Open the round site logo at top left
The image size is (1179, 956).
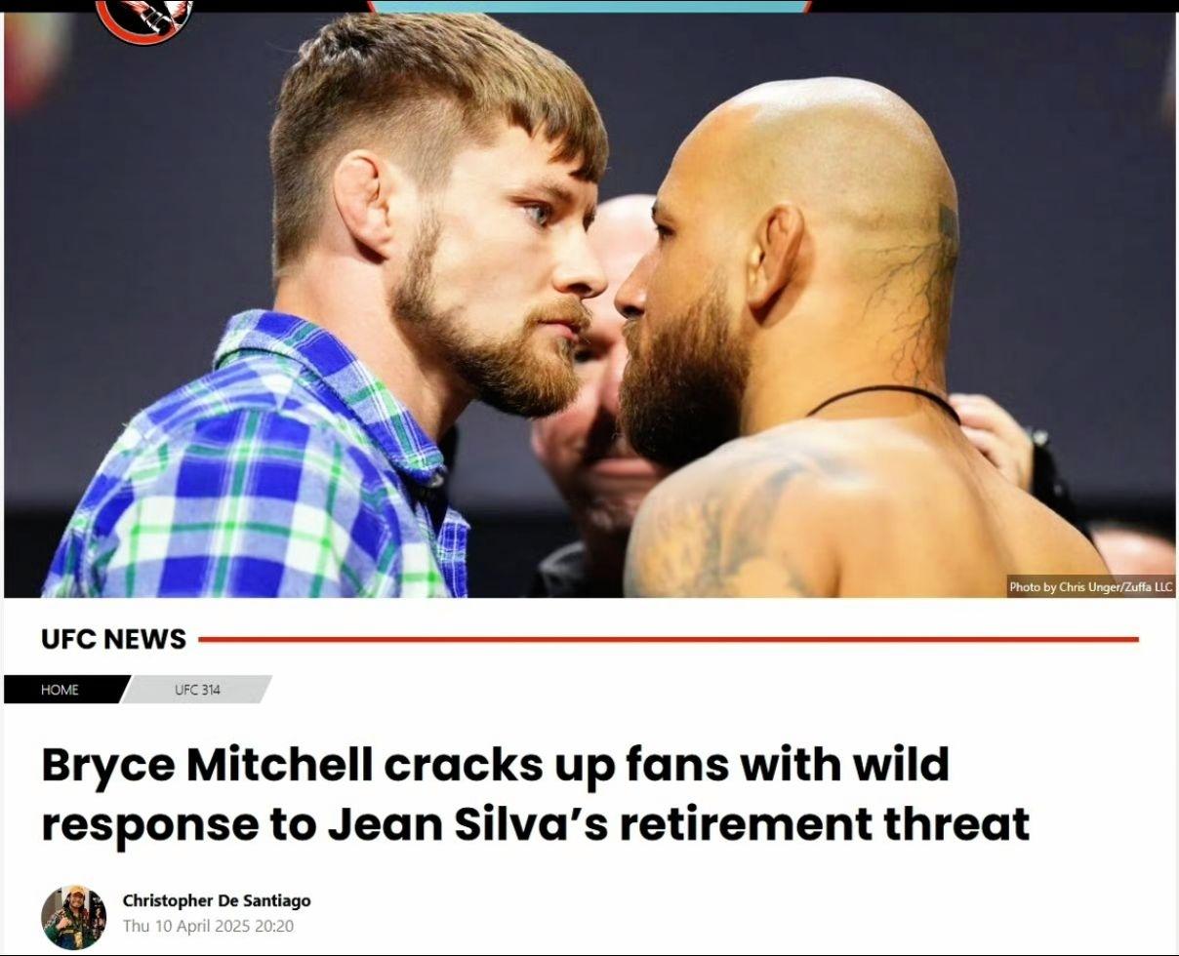[x=144, y=16]
